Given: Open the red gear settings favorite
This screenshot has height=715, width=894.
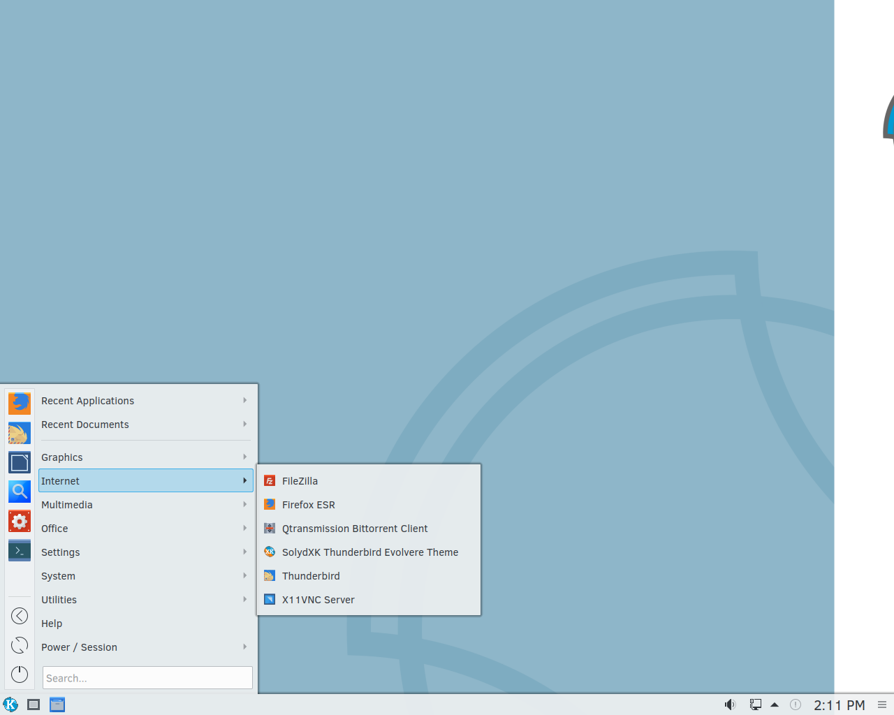Looking at the screenshot, I should pos(20,521).
